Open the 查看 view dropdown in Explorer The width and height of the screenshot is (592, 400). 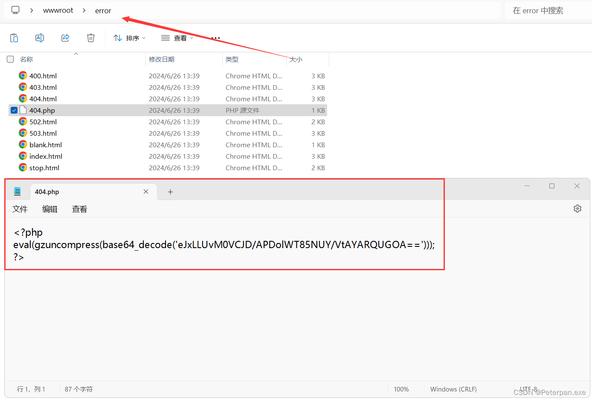coord(177,38)
